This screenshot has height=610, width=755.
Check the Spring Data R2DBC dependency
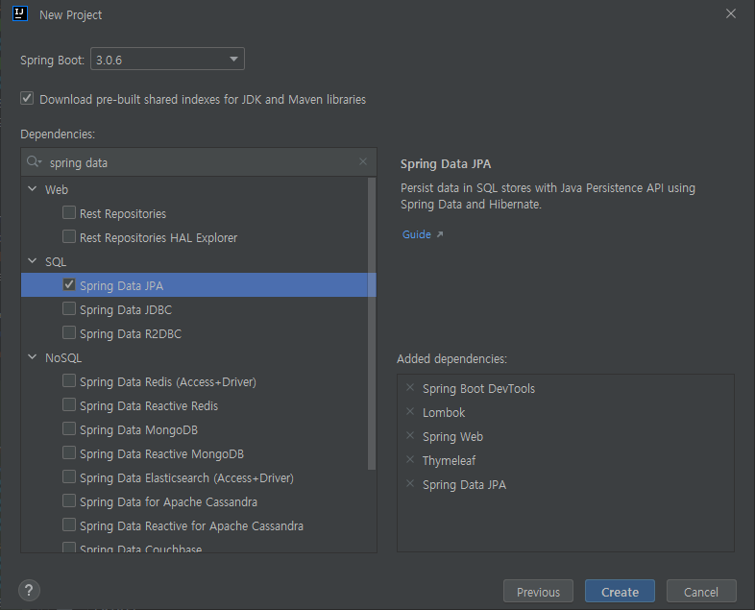[x=69, y=332]
